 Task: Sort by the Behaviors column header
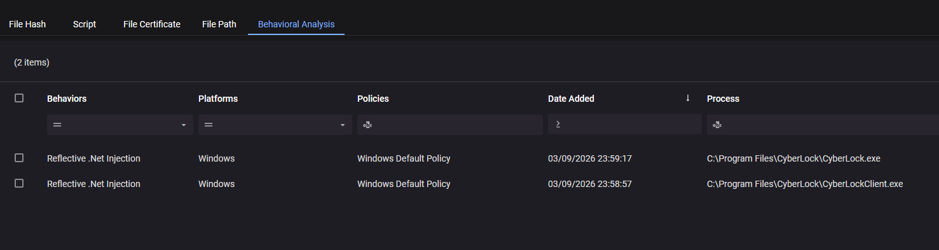(67, 99)
